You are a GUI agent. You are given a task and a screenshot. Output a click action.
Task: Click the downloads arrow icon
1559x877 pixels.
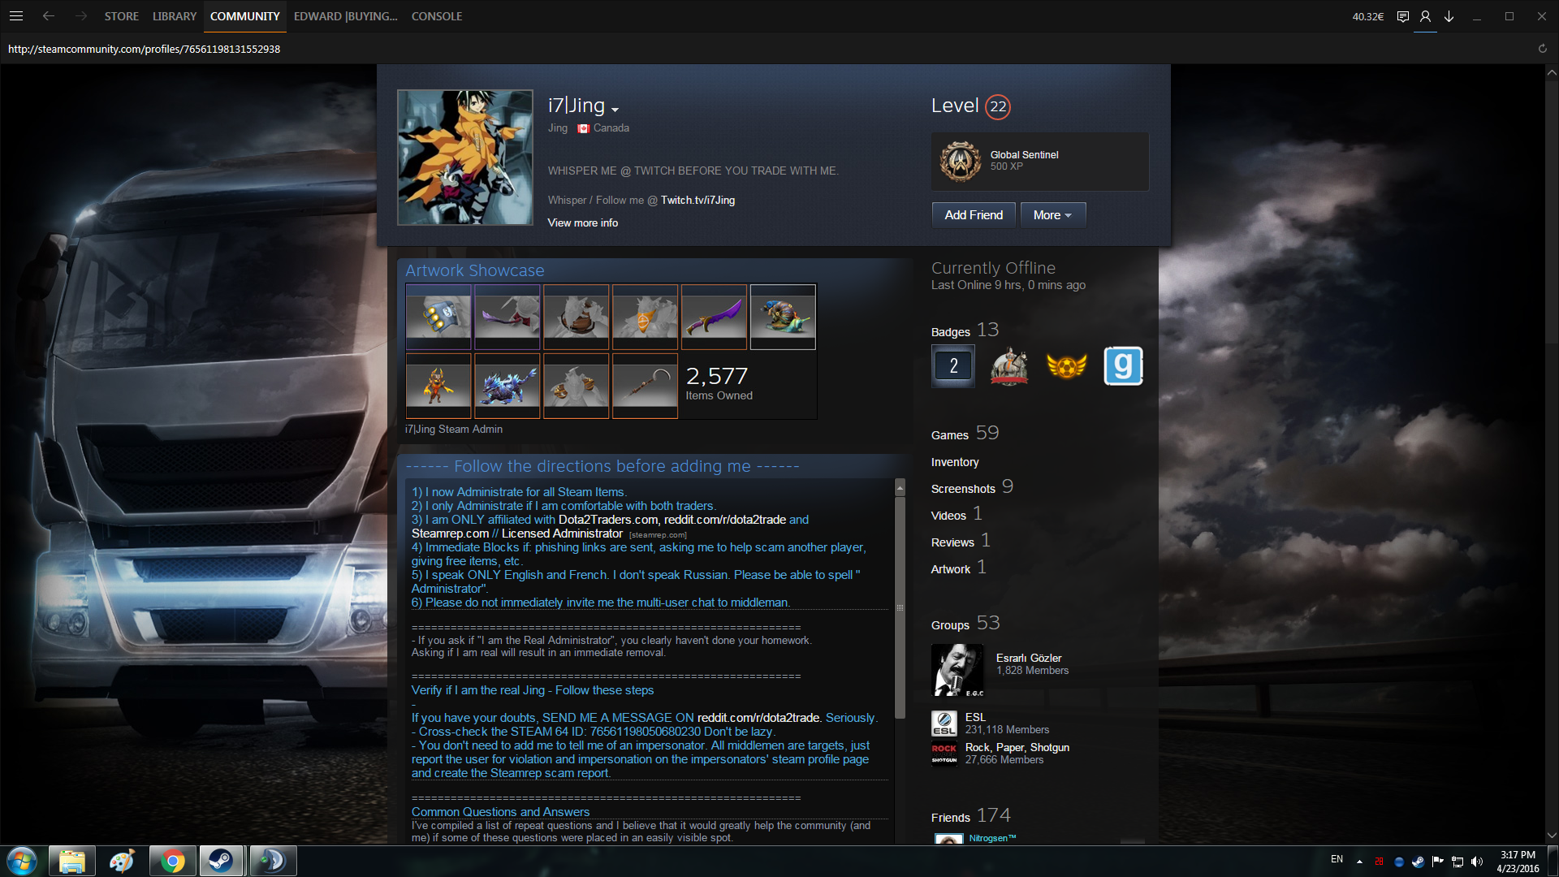tap(1449, 16)
